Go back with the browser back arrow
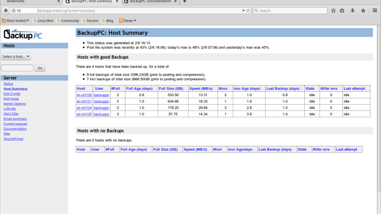This screenshot has width=381, height=214. pyautogui.click(x=6, y=11)
